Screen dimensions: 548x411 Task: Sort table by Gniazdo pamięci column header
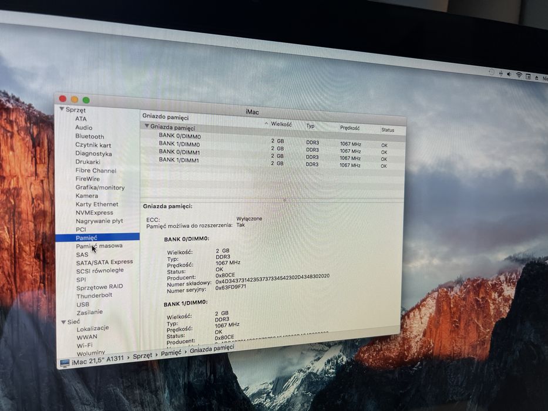point(165,117)
